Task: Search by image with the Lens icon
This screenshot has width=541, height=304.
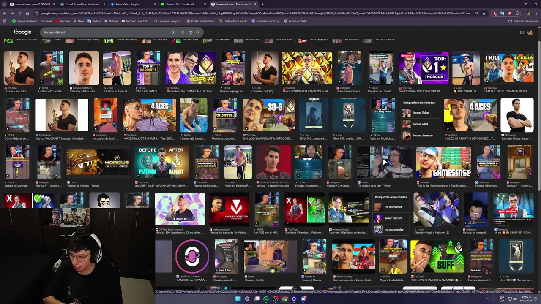Action: tap(190, 32)
